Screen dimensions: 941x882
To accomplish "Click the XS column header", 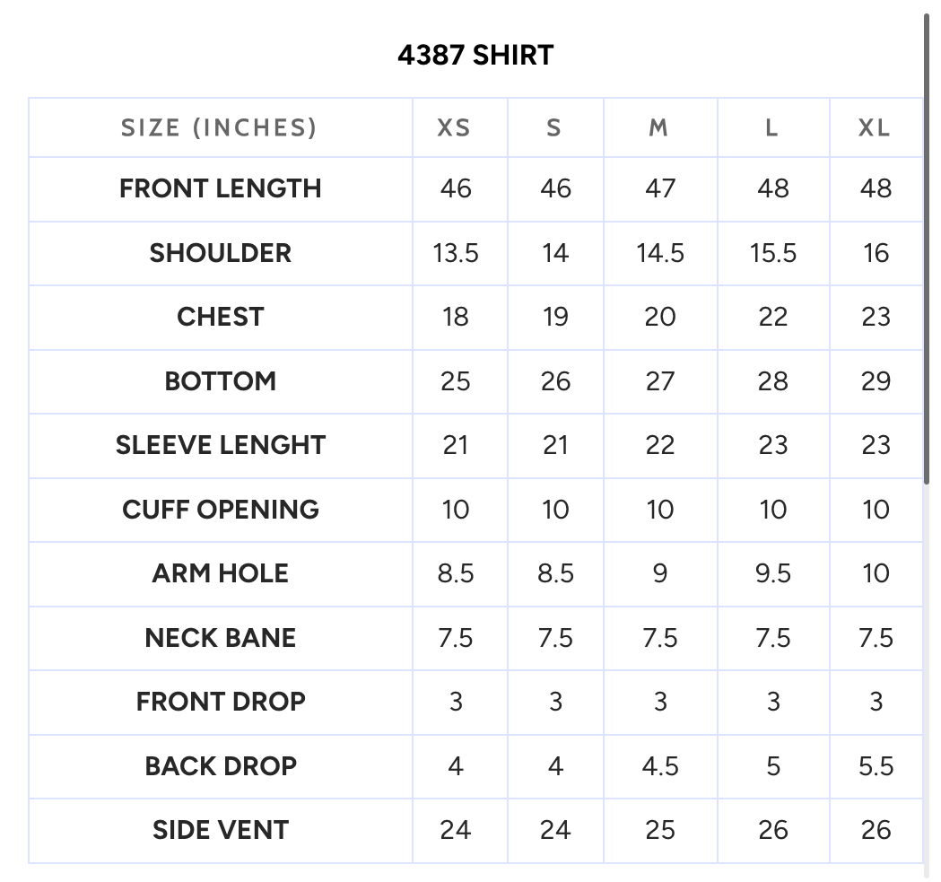I will 454,128.
